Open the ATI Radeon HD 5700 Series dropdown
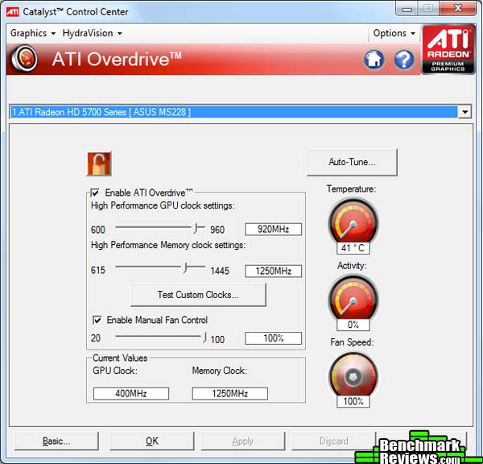Screen dimensions: 483x464 (x=464, y=112)
